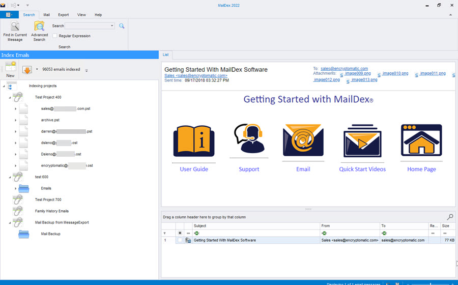The image size is (458, 285).
Task: Click the Mail Backup from MessageExport project icon
Action: coord(18,222)
